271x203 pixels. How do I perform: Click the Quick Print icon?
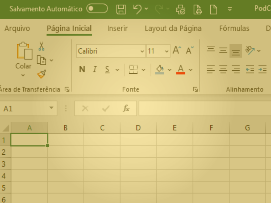click(181, 9)
